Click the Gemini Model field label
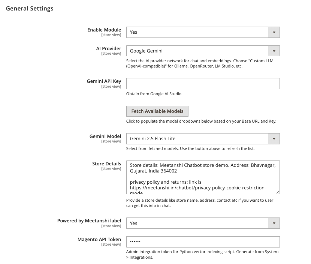Viewport: 311px width, 264px height. pyautogui.click(x=105, y=136)
